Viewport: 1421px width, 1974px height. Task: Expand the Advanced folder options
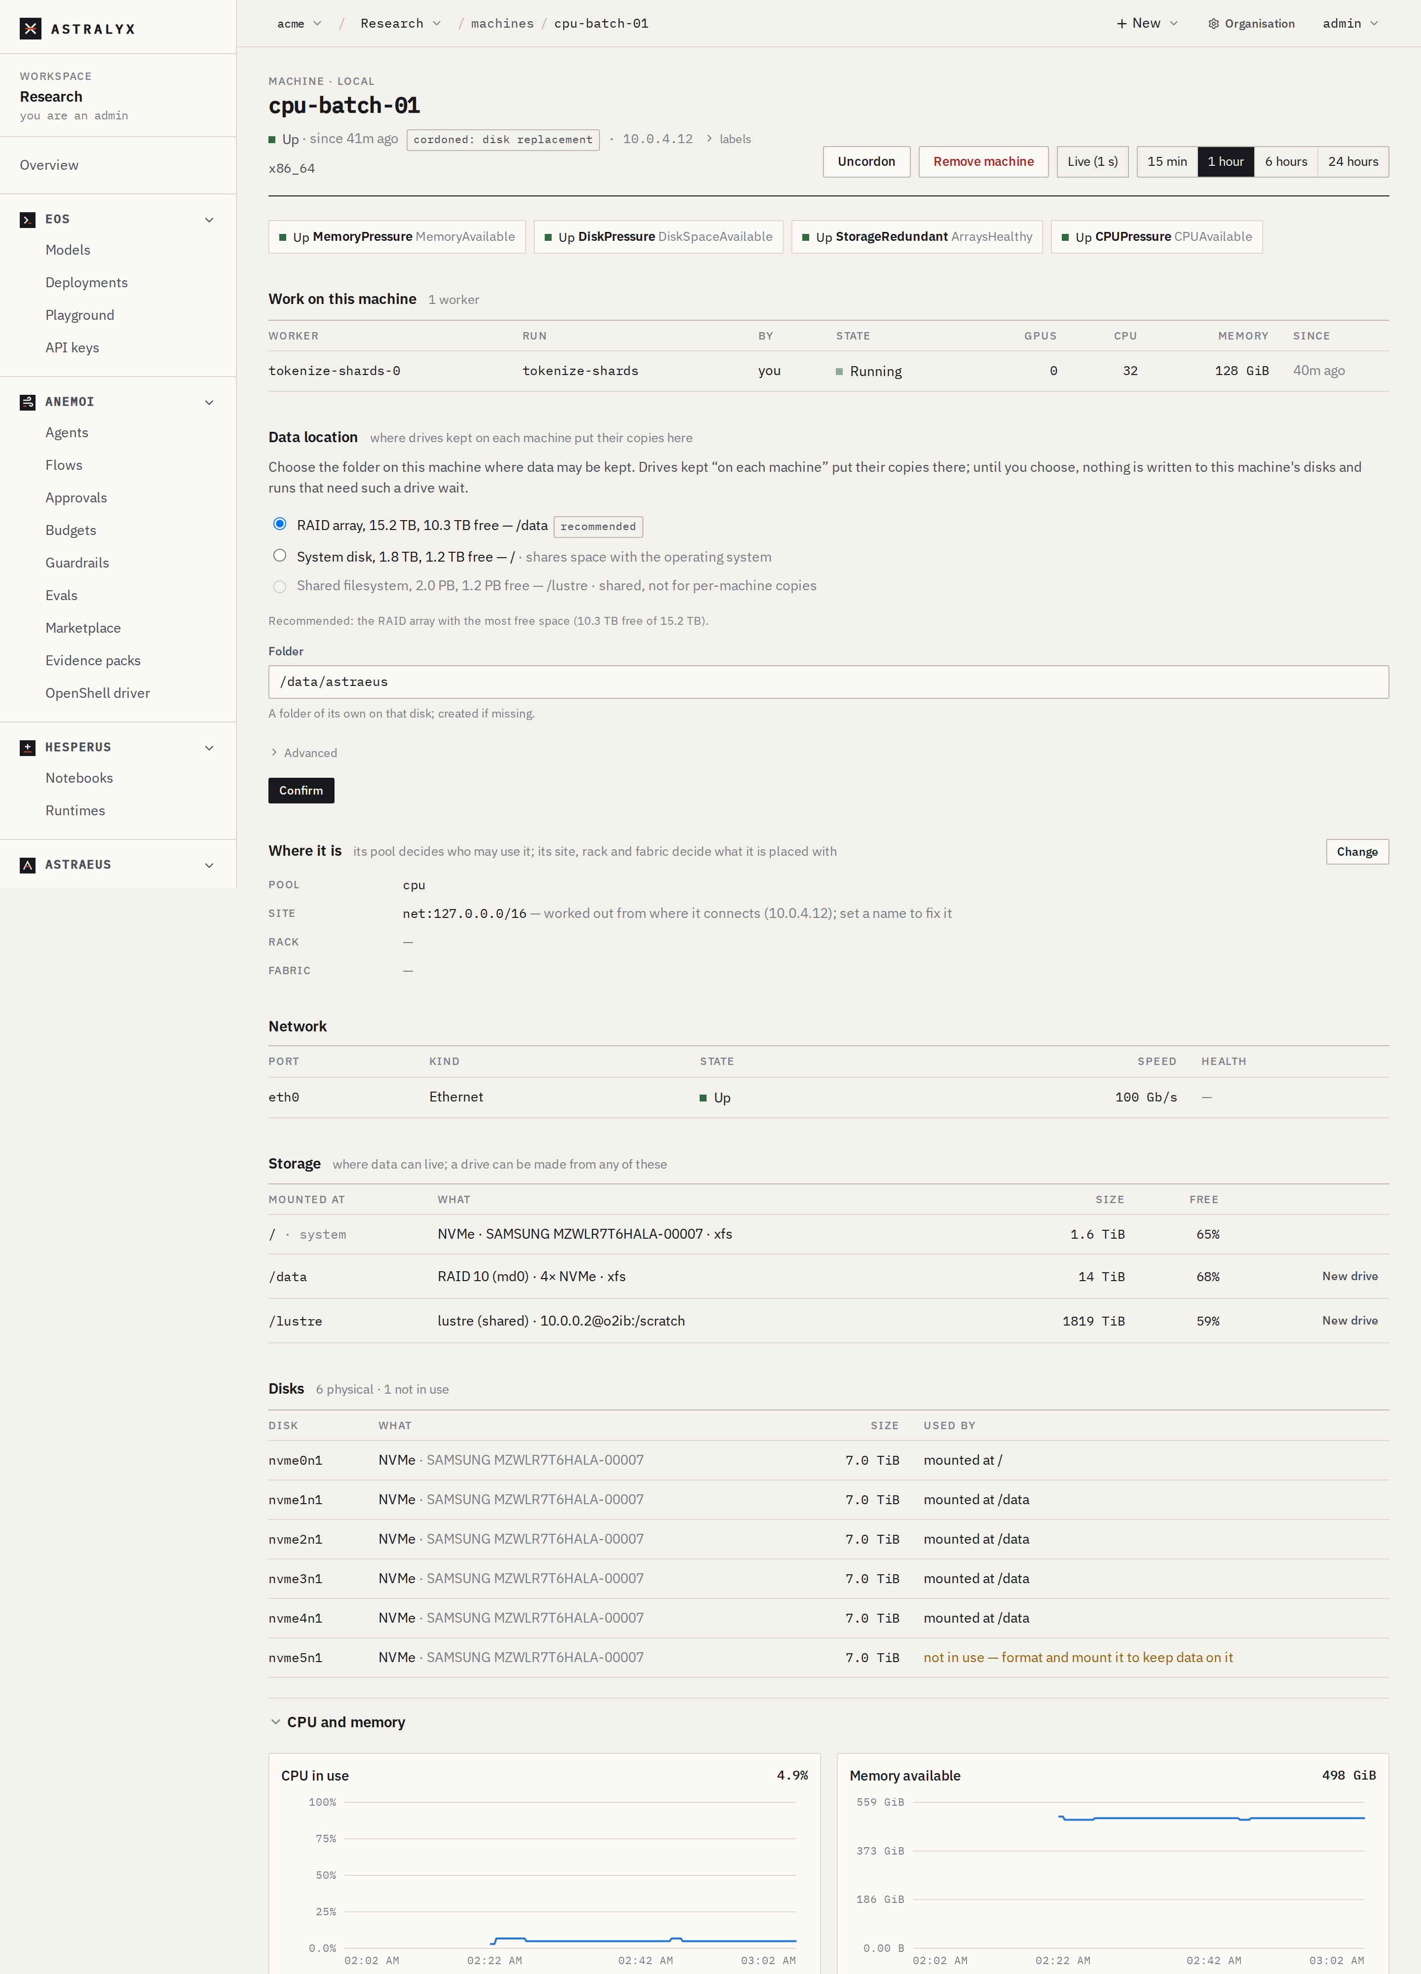tap(303, 753)
